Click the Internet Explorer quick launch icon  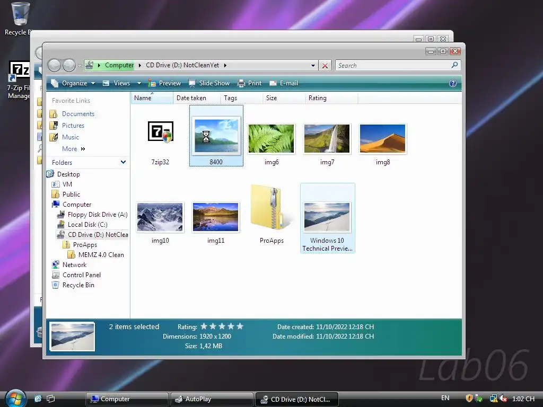38,399
